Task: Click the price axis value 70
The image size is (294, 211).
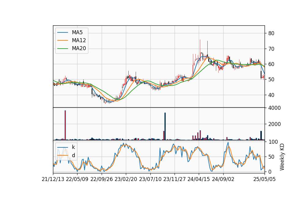Action: point(271,49)
